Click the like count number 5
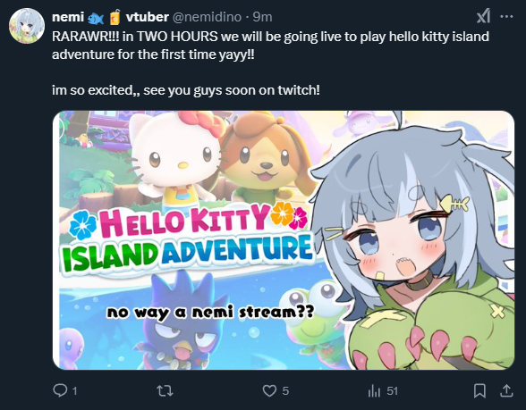 (x=285, y=391)
